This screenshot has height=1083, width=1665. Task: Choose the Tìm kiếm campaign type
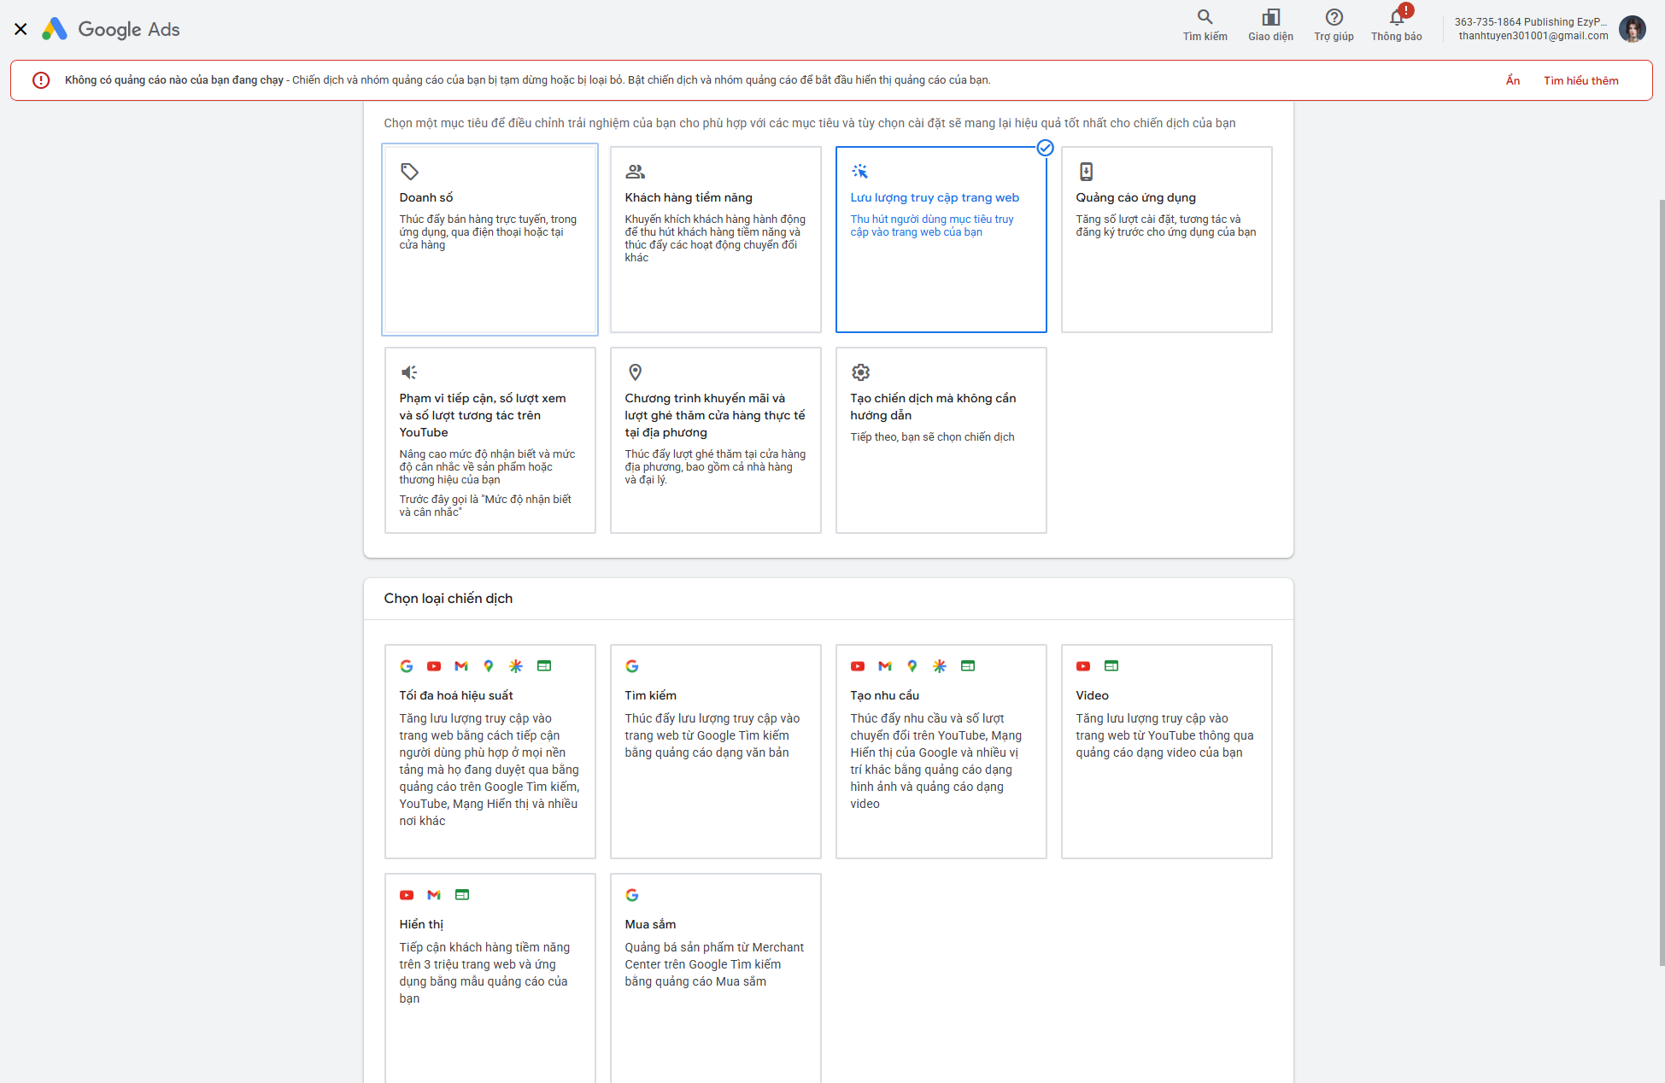click(x=715, y=752)
